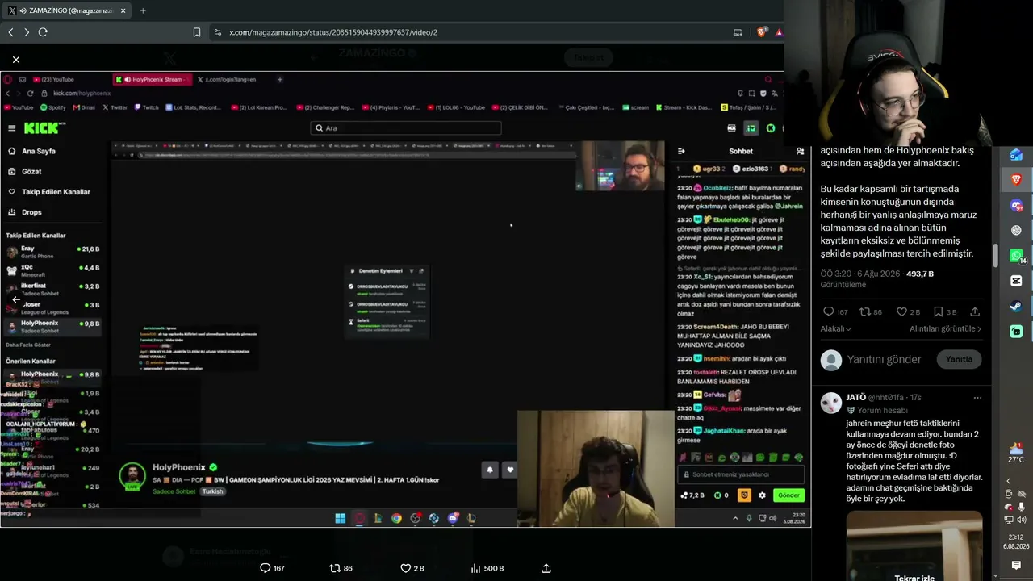Select the view count 493,7 B text
Screen dimensions: 1033x581
pyautogui.click(x=920, y=274)
